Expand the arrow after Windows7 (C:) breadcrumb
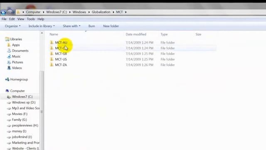Image resolution: width=266 pixels, height=150 pixels. point(70,12)
